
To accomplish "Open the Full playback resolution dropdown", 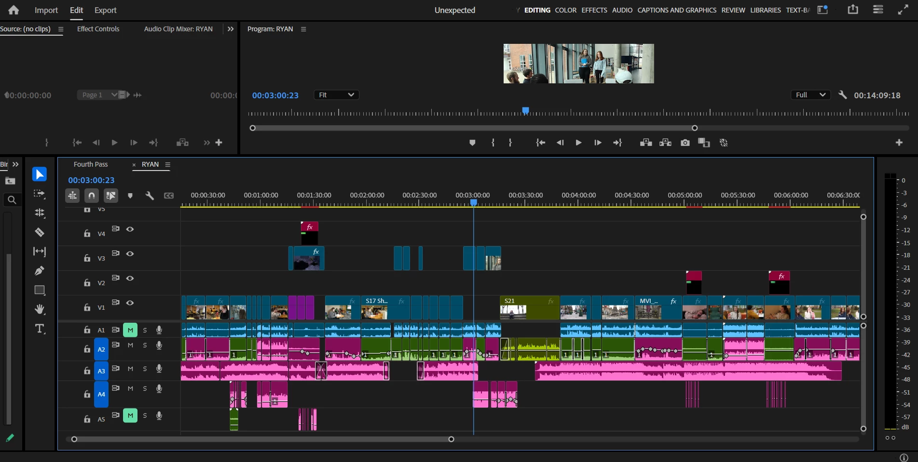I will tap(810, 95).
